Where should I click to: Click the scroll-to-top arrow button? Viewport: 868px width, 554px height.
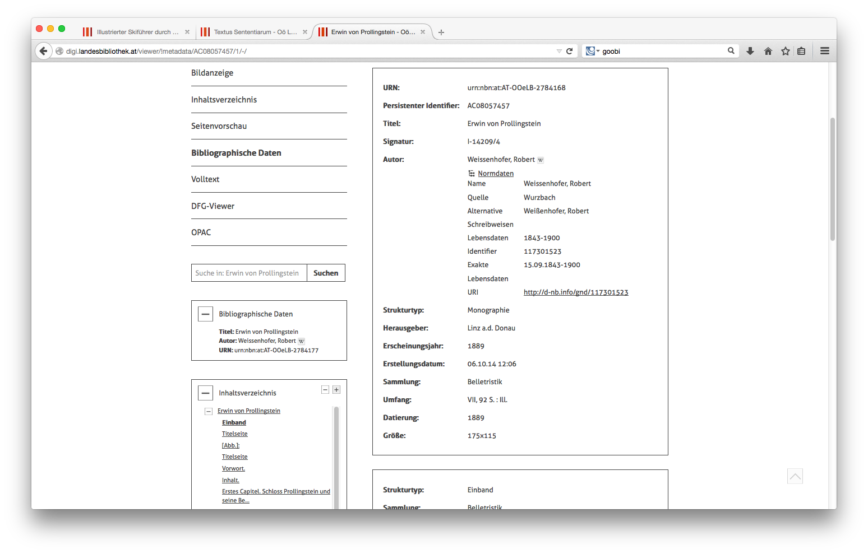pos(795,476)
